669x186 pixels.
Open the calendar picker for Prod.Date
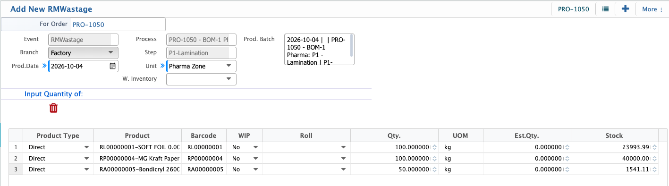pos(112,66)
